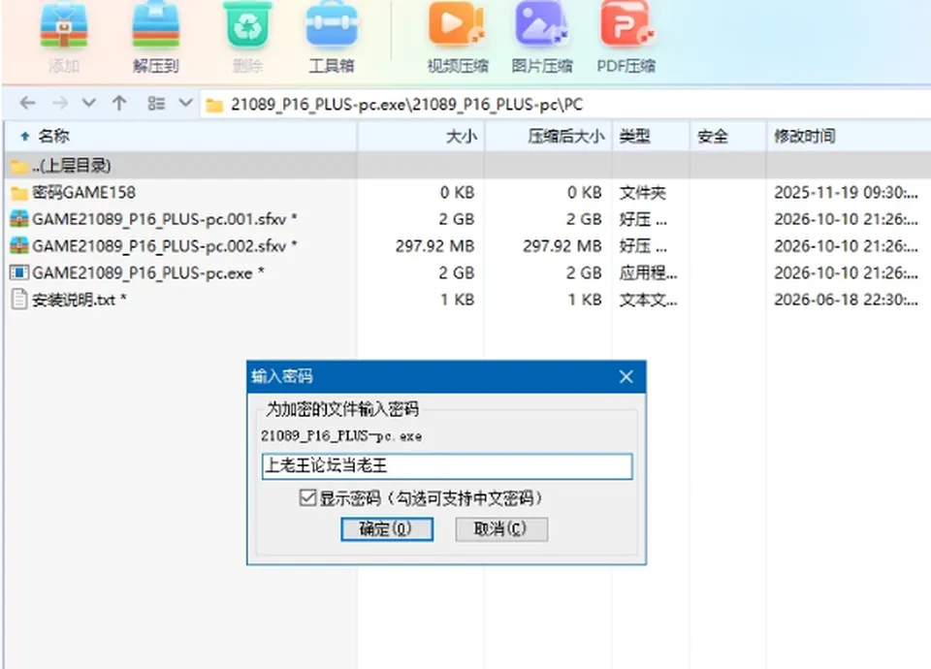Click the address path field

[x=565, y=105]
